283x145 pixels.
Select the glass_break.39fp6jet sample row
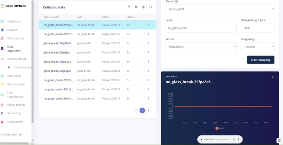tap(97, 53)
